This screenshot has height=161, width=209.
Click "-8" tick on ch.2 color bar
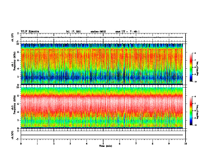(195, 111)
